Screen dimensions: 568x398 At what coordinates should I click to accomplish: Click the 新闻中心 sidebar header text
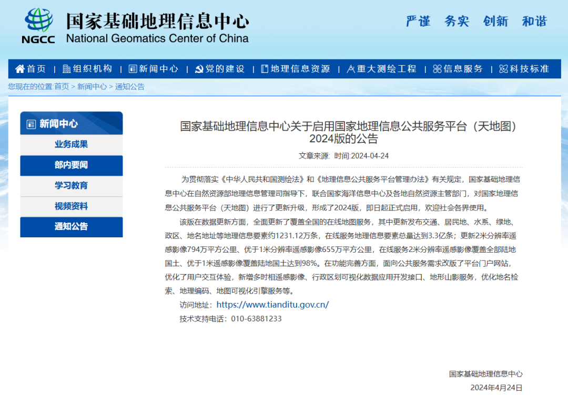coord(59,124)
